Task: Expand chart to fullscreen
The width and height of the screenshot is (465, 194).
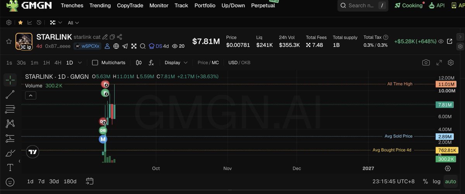Action: coord(439,62)
